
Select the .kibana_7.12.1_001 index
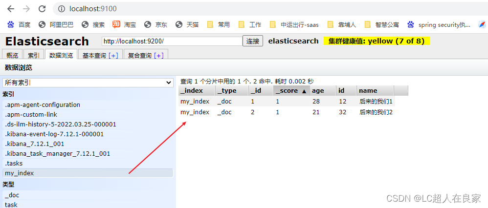pos(88,144)
